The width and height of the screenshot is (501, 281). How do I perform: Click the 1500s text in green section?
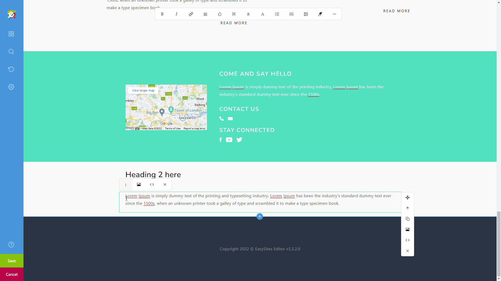coord(314,94)
